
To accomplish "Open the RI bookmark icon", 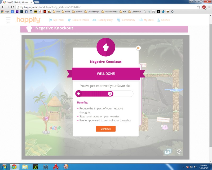I will tap(158, 12).
